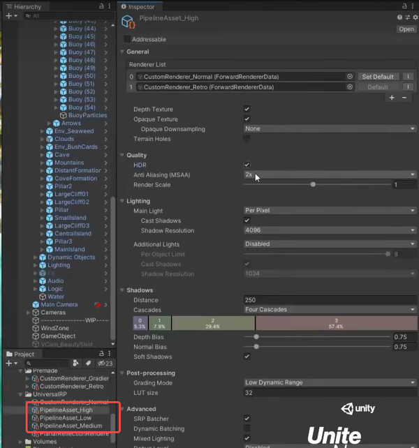Click Set Default for CustomRenderer_Normal
Screen dimensions: 419x448
click(x=378, y=77)
